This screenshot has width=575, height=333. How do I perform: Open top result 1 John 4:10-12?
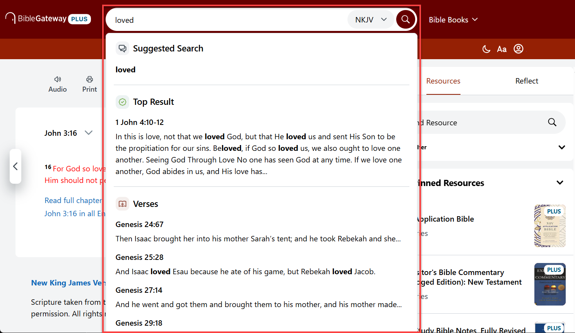pos(140,122)
